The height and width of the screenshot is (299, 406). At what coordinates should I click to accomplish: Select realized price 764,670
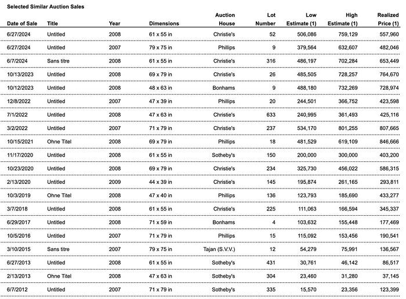coord(389,75)
